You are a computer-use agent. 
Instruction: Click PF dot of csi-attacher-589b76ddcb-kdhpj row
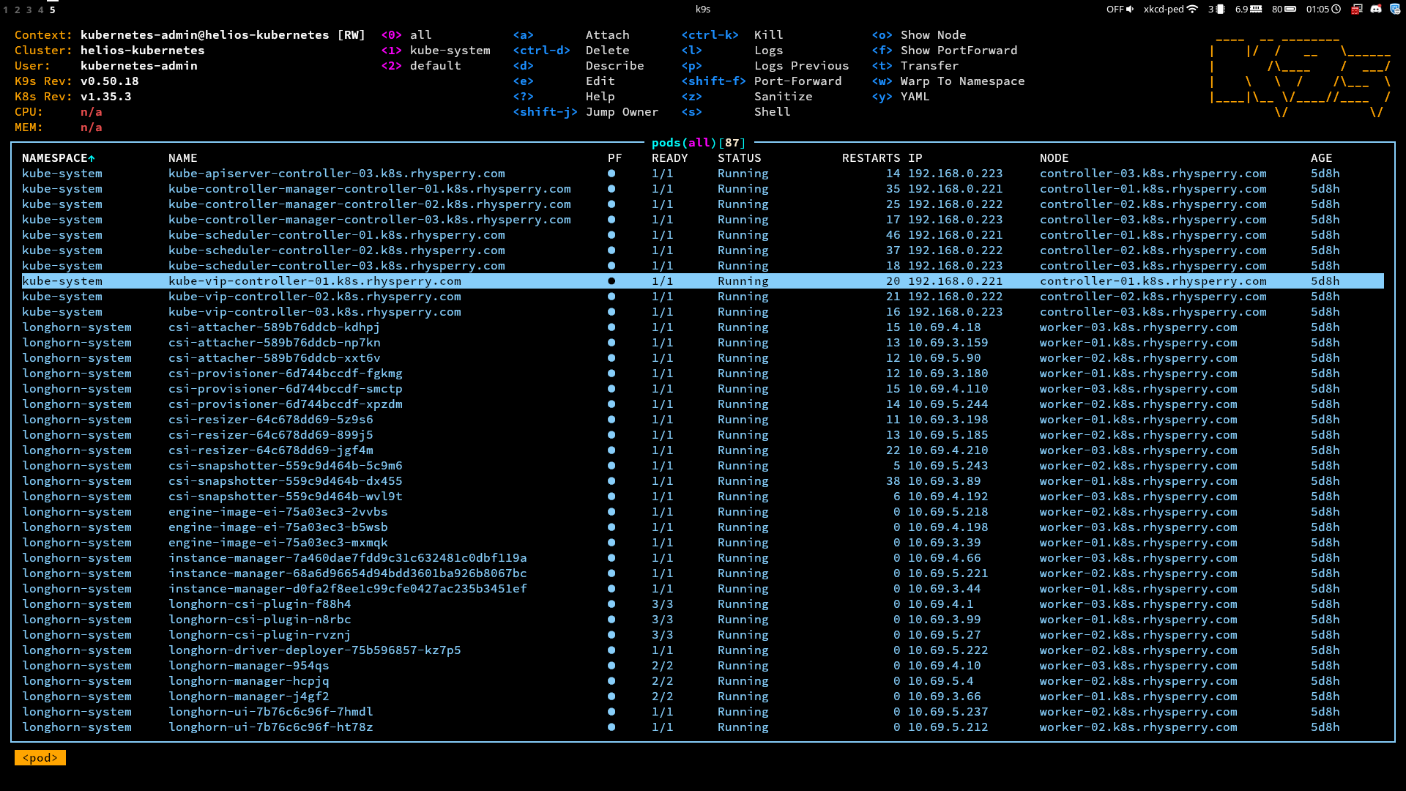click(611, 327)
